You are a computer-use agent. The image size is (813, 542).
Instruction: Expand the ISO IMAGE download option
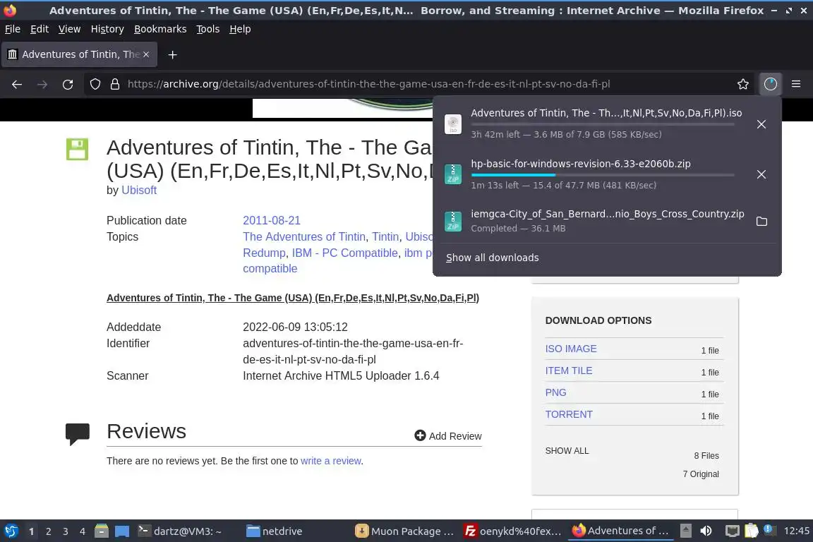[x=571, y=349]
